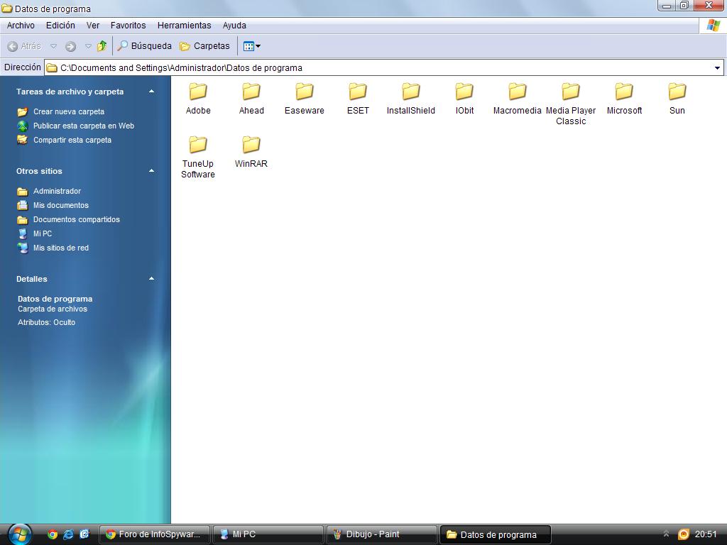Open the Ayuda menu
727x545 pixels.
point(234,26)
